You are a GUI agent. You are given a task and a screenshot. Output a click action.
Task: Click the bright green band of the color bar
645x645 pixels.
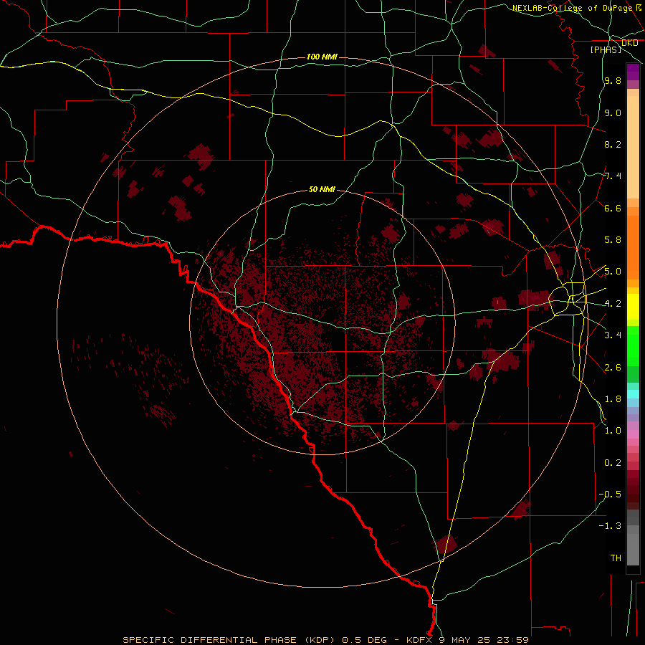pyautogui.click(x=633, y=347)
